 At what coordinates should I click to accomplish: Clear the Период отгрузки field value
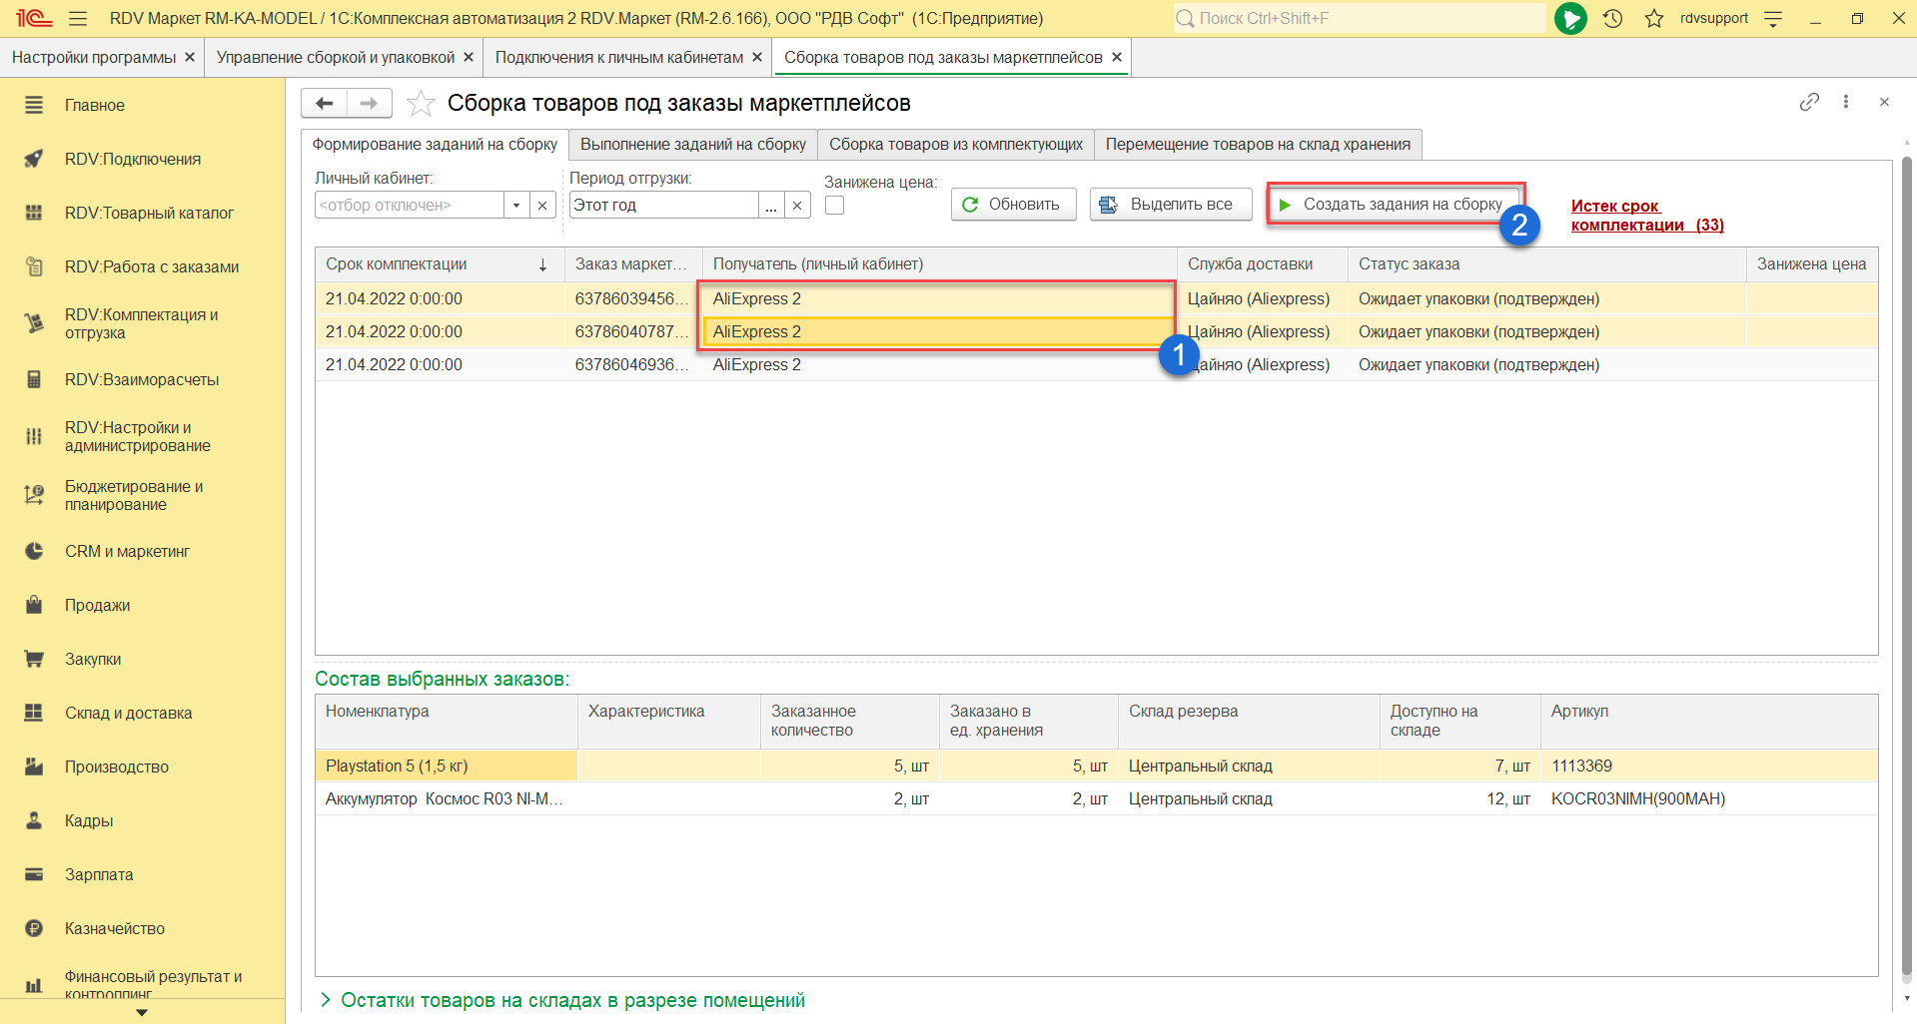pos(797,205)
